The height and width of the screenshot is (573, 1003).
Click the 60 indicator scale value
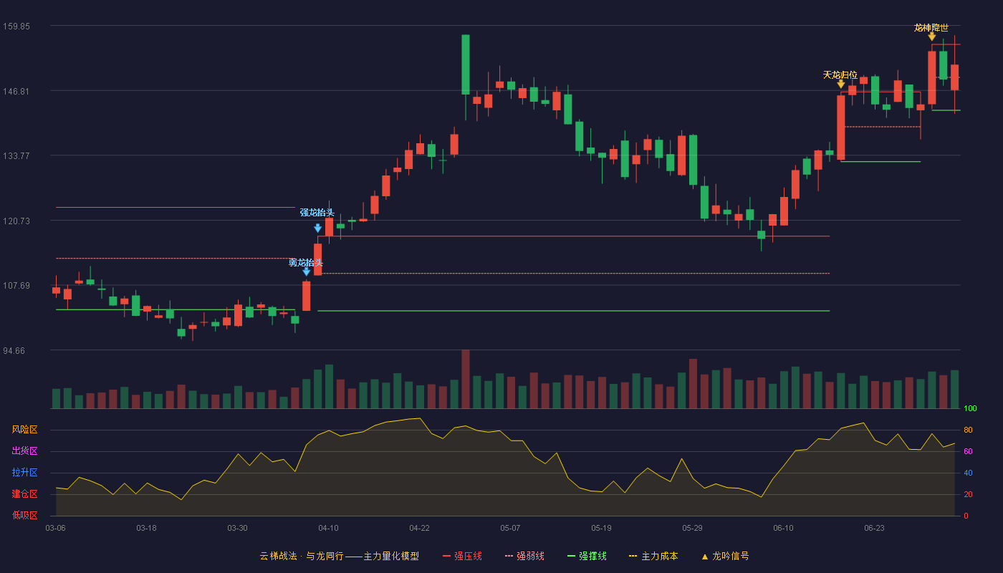click(968, 452)
